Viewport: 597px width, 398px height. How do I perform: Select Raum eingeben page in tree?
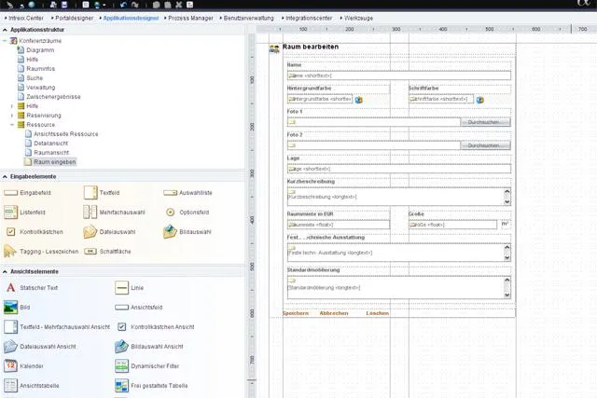[49, 162]
